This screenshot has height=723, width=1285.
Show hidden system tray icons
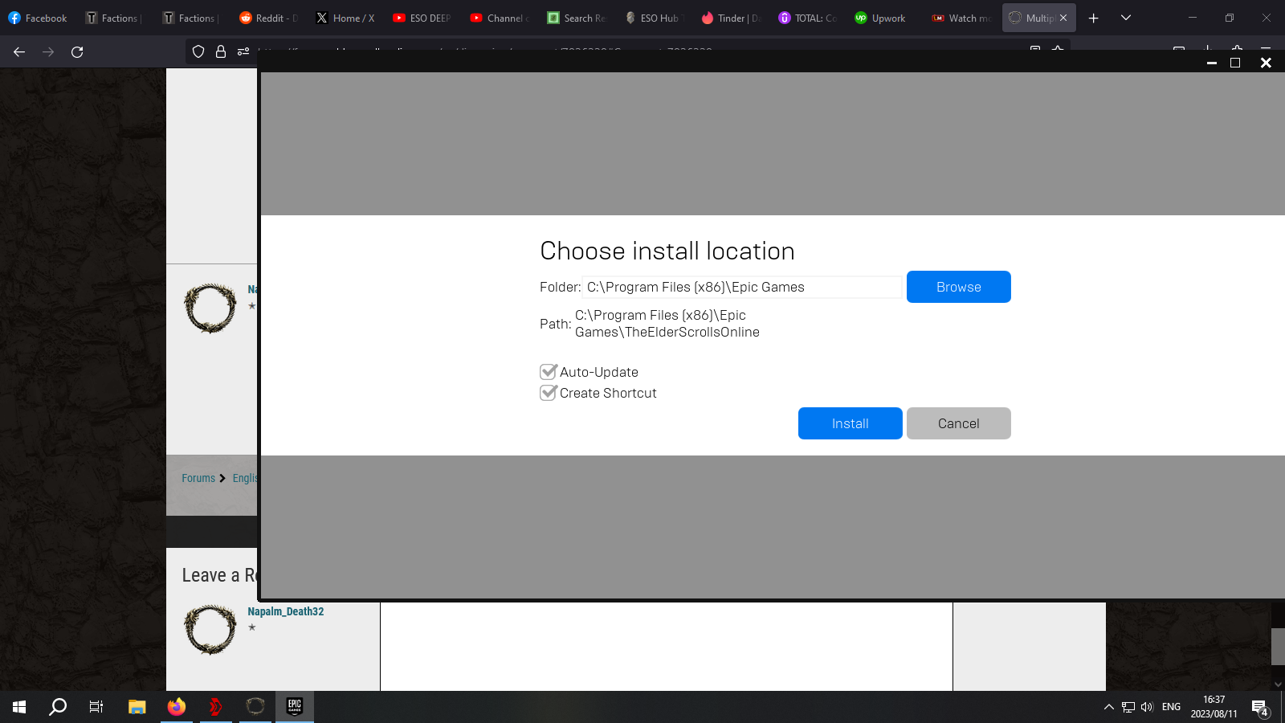(x=1109, y=707)
